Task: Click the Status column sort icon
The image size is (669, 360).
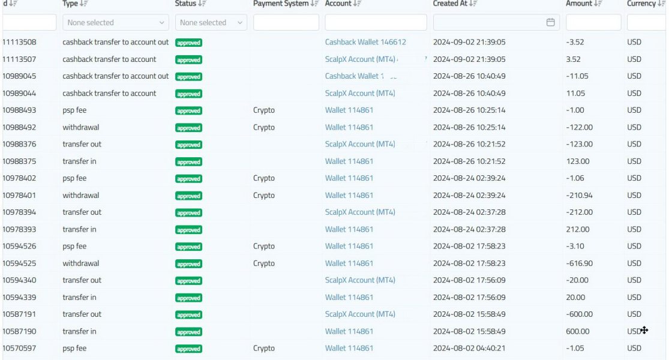Action: (202, 4)
